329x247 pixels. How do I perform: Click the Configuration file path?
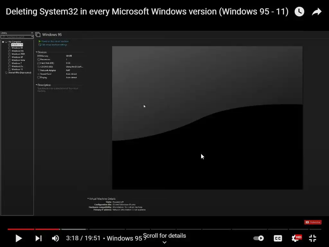[x=124, y=205]
